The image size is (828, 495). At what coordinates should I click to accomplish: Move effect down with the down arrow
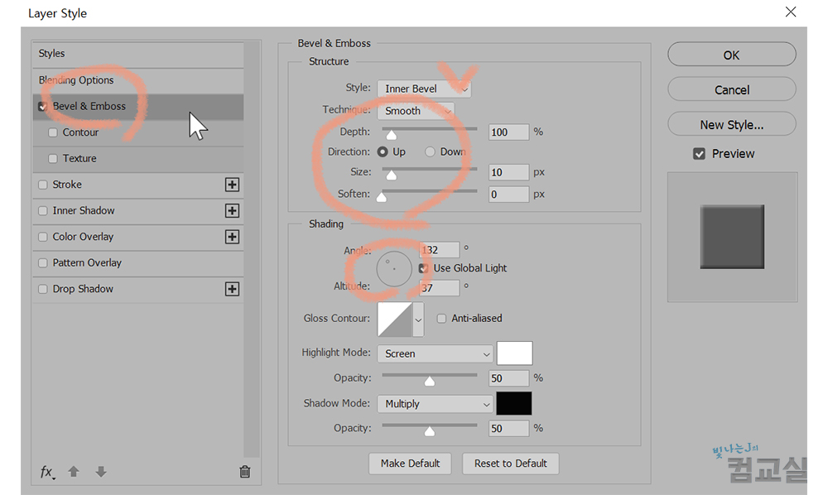point(101,471)
